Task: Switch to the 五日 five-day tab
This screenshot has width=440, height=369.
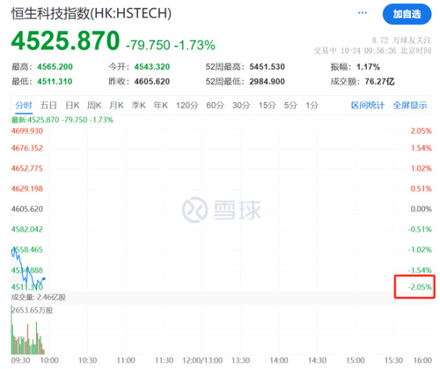Action: 48,105
